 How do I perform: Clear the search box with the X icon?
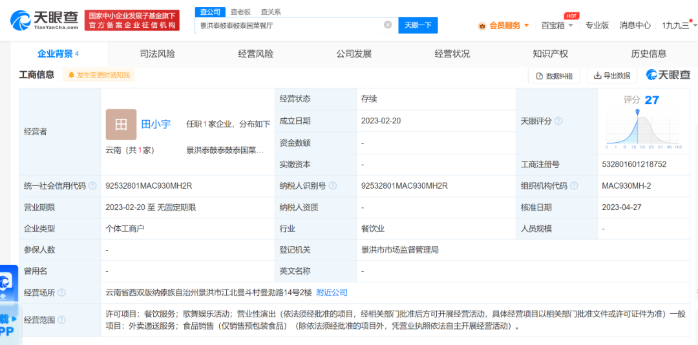388,25
